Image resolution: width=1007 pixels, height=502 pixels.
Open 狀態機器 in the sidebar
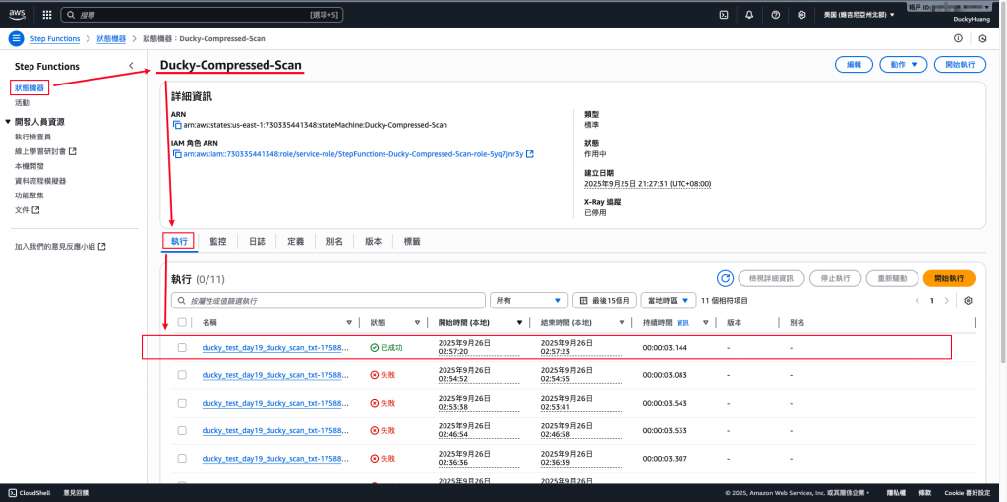pos(30,87)
